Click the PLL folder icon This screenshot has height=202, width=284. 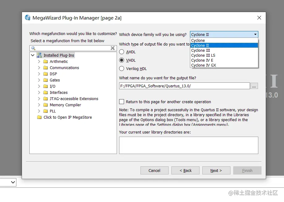pyautogui.click(x=45, y=111)
